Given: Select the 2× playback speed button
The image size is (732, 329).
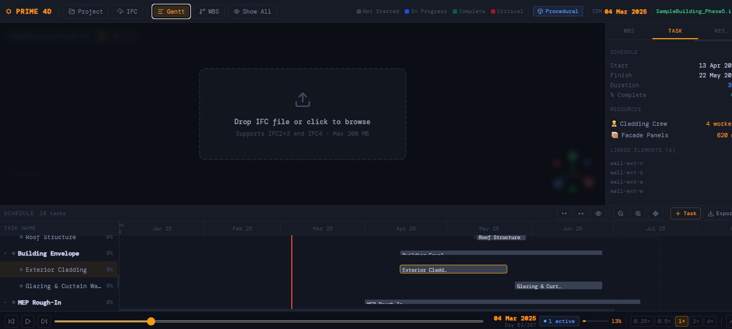Looking at the screenshot, I should click(696, 321).
